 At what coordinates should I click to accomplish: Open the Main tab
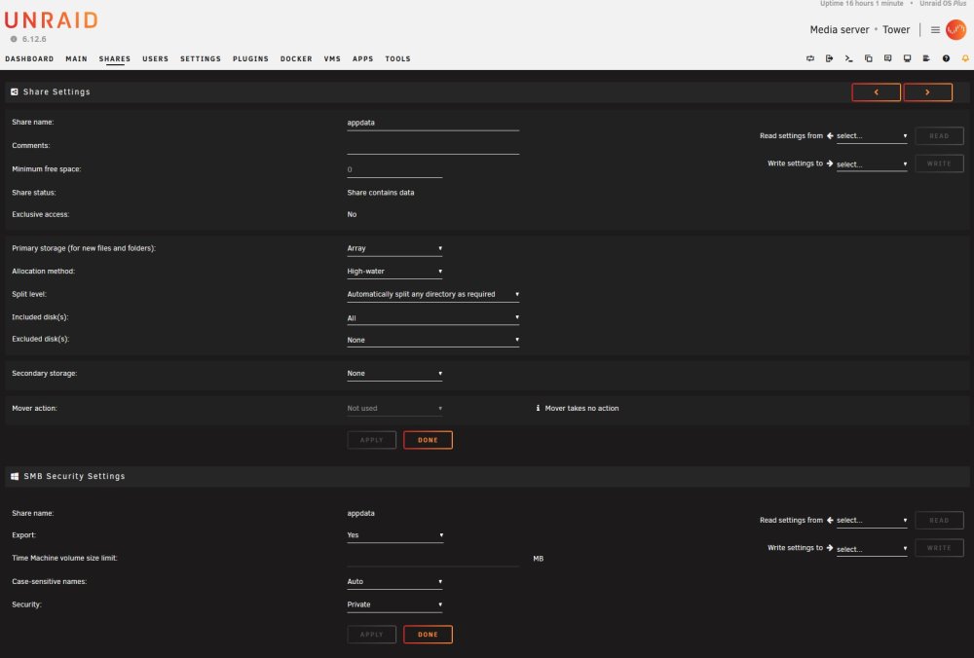coord(76,59)
